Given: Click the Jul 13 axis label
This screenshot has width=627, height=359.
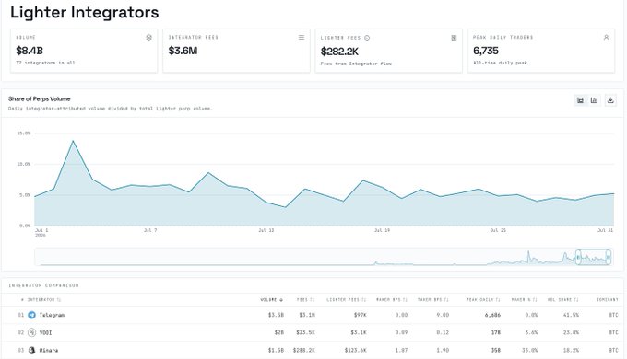Looking at the screenshot, I should point(266,230).
